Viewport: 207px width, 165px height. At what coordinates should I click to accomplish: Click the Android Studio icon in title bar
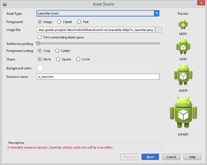coord(4,4)
